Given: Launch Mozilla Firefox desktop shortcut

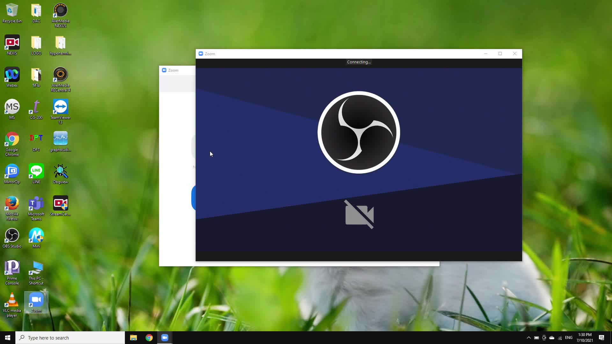Looking at the screenshot, I should pos(12,208).
